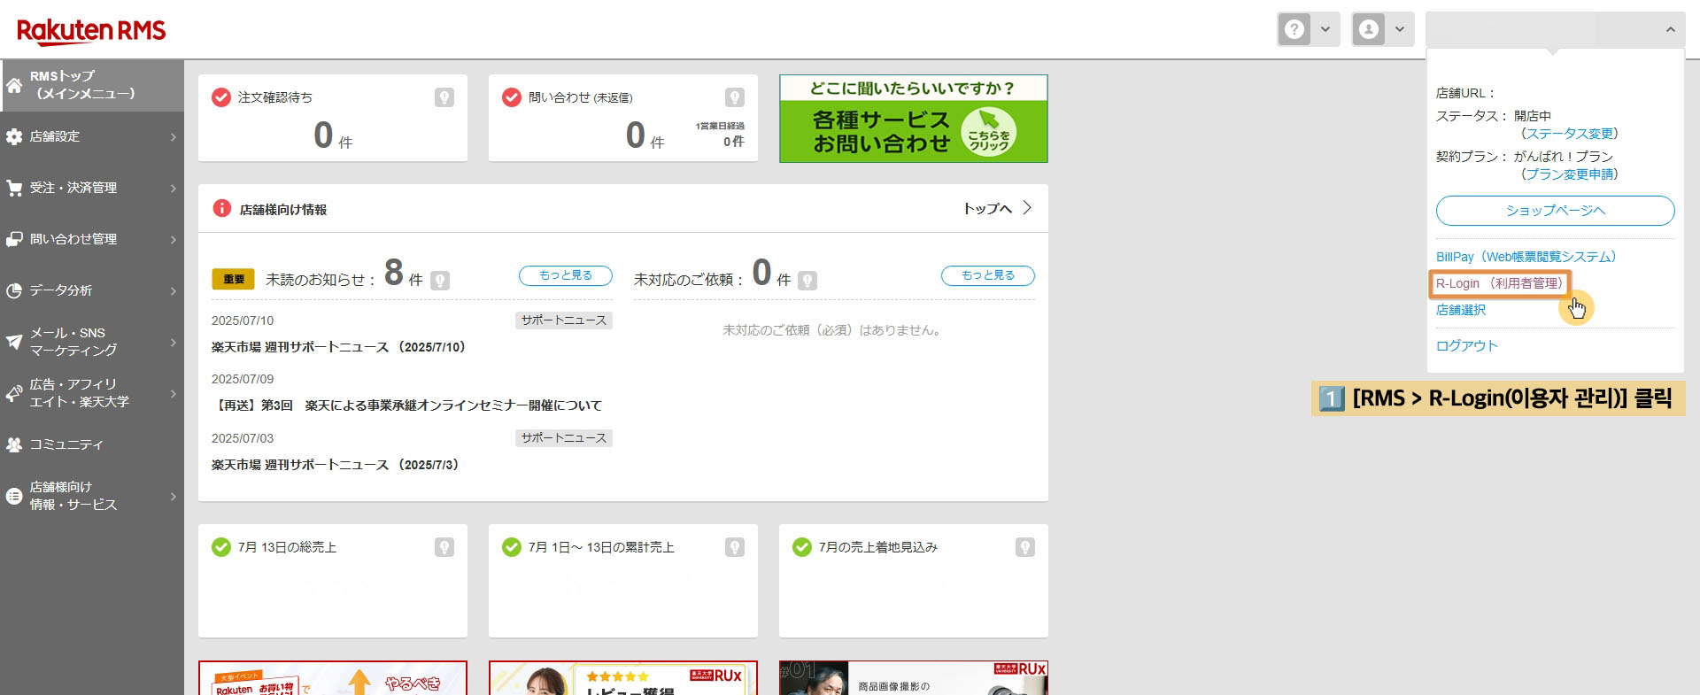The height and width of the screenshot is (695, 1700).
Task: Open 問い合わせ管理 sidebar menu
Action: coord(92,239)
